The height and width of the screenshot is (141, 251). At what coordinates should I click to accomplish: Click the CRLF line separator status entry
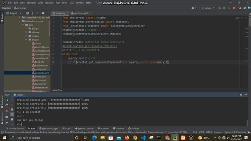tap(202, 132)
